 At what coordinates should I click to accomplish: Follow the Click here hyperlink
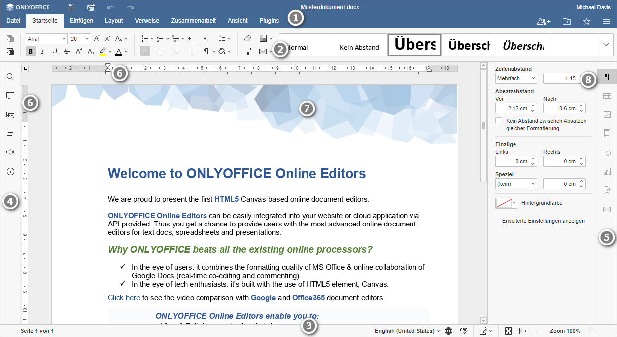coord(124,297)
